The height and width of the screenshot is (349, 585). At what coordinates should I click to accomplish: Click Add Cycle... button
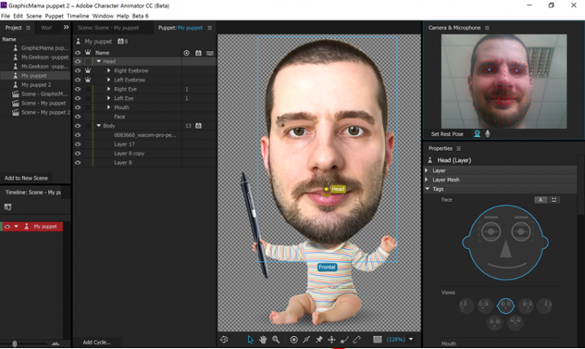click(97, 342)
